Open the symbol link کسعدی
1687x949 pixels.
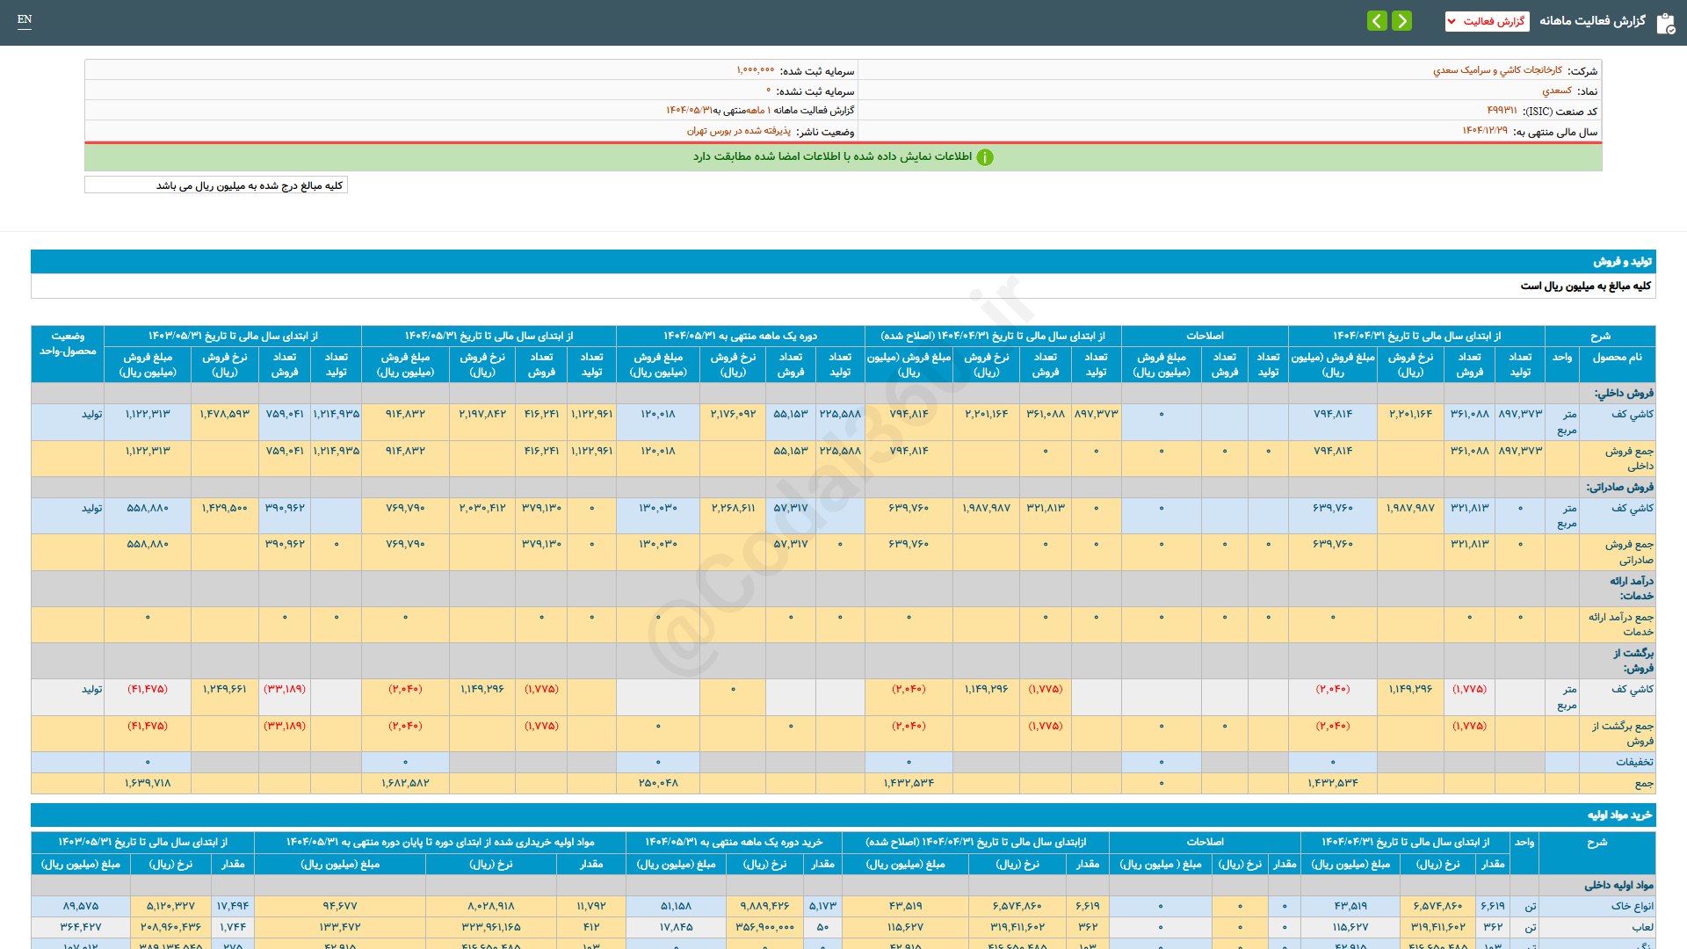(1557, 91)
